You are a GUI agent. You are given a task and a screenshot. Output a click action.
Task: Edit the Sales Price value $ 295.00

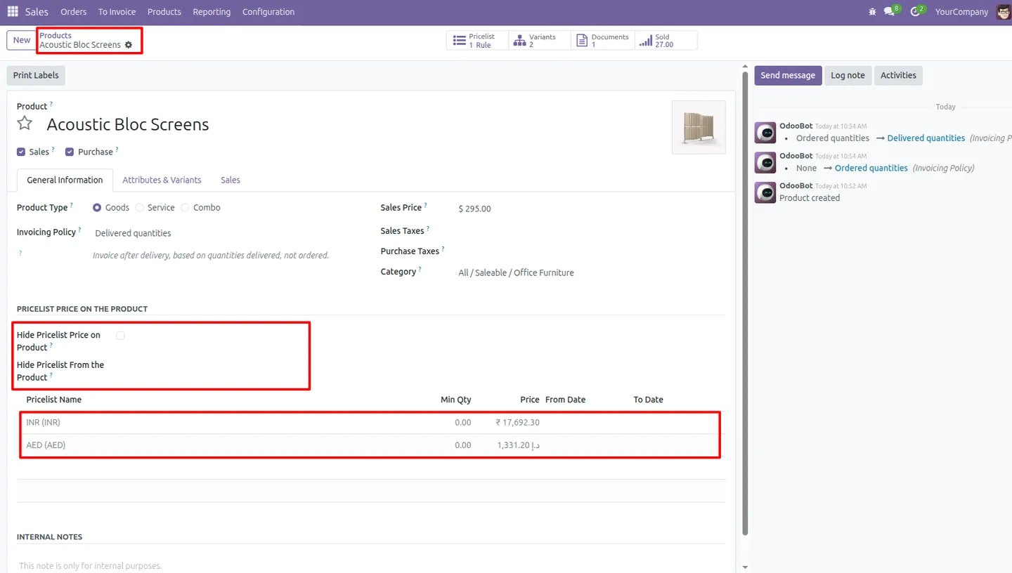475,209
